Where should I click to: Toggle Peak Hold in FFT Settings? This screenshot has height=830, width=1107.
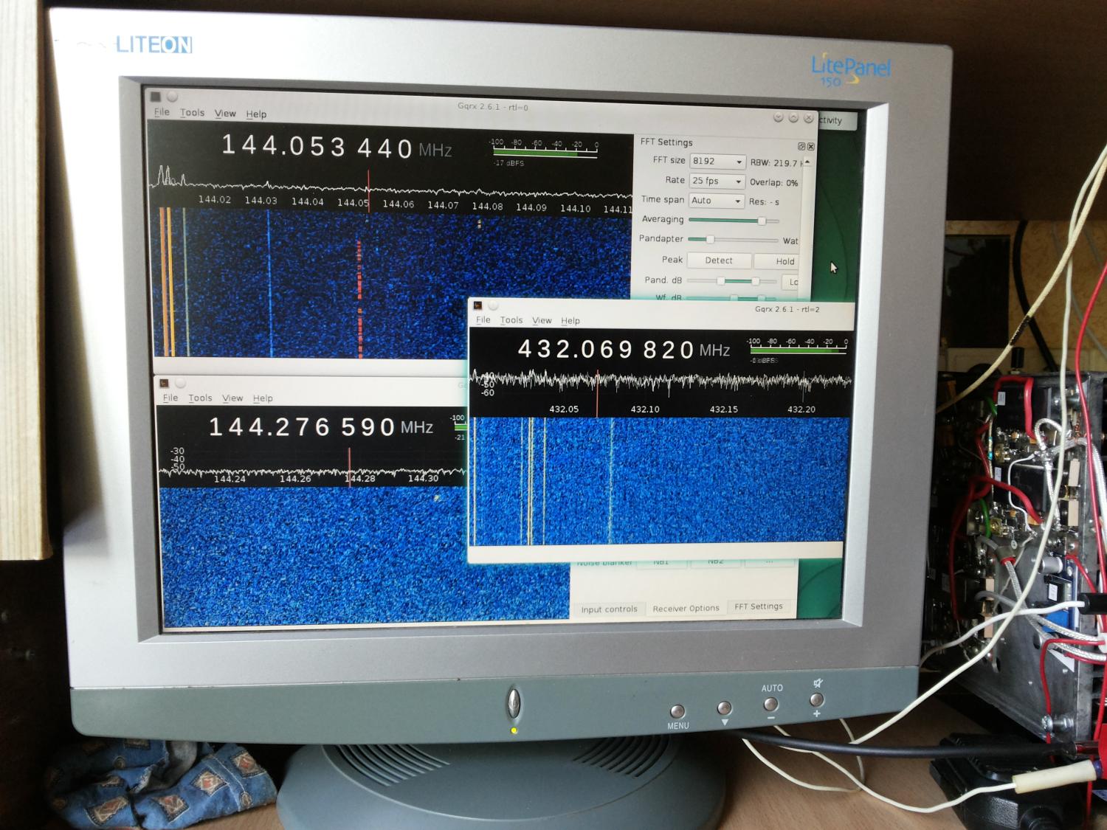pos(784,261)
